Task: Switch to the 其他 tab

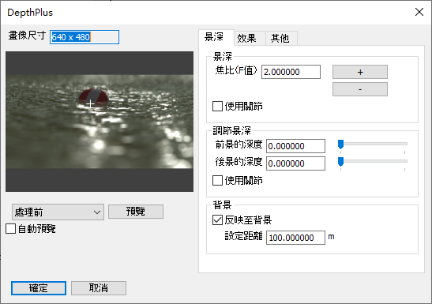Action: [x=280, y=38]
